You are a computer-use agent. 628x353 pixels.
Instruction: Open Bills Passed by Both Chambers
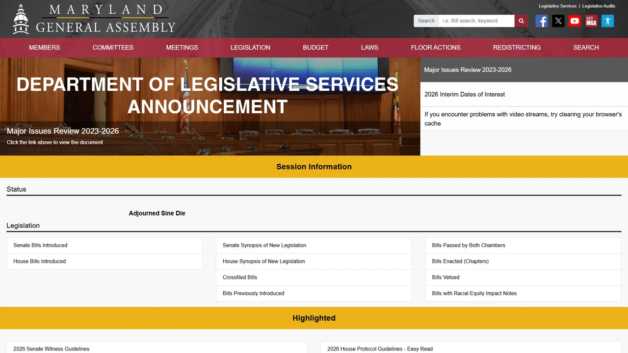523,245
